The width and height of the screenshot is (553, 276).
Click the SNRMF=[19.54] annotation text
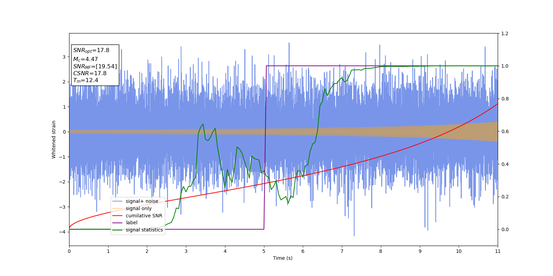click(95, 66)
